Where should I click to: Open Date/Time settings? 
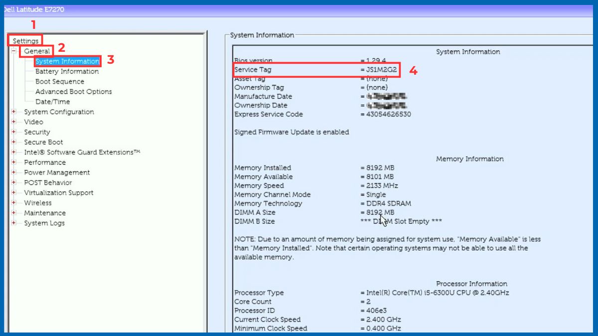(x=52, y=102)
